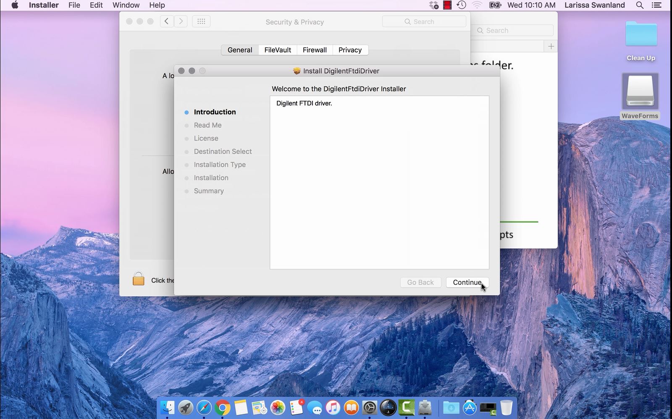Minimize the Install DigilentFtdiDriver window
This screenshot has width=672, height=419.
(192, 71)
